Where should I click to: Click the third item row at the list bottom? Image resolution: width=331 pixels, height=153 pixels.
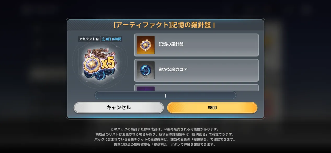(196, 88)
